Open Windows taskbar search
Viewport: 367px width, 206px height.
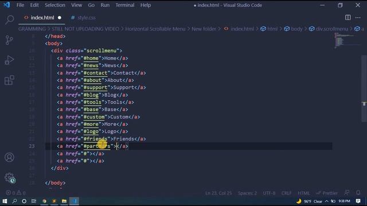pos(14,201)
